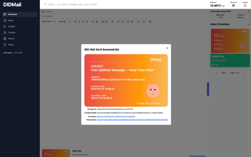The image size is (251, 157).
Task: Click the 13.9972 TBA balance
Action: 217,6
